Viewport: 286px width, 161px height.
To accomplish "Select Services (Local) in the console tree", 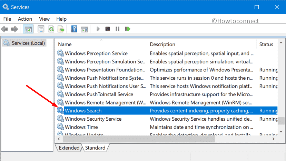I will point(24,43).
